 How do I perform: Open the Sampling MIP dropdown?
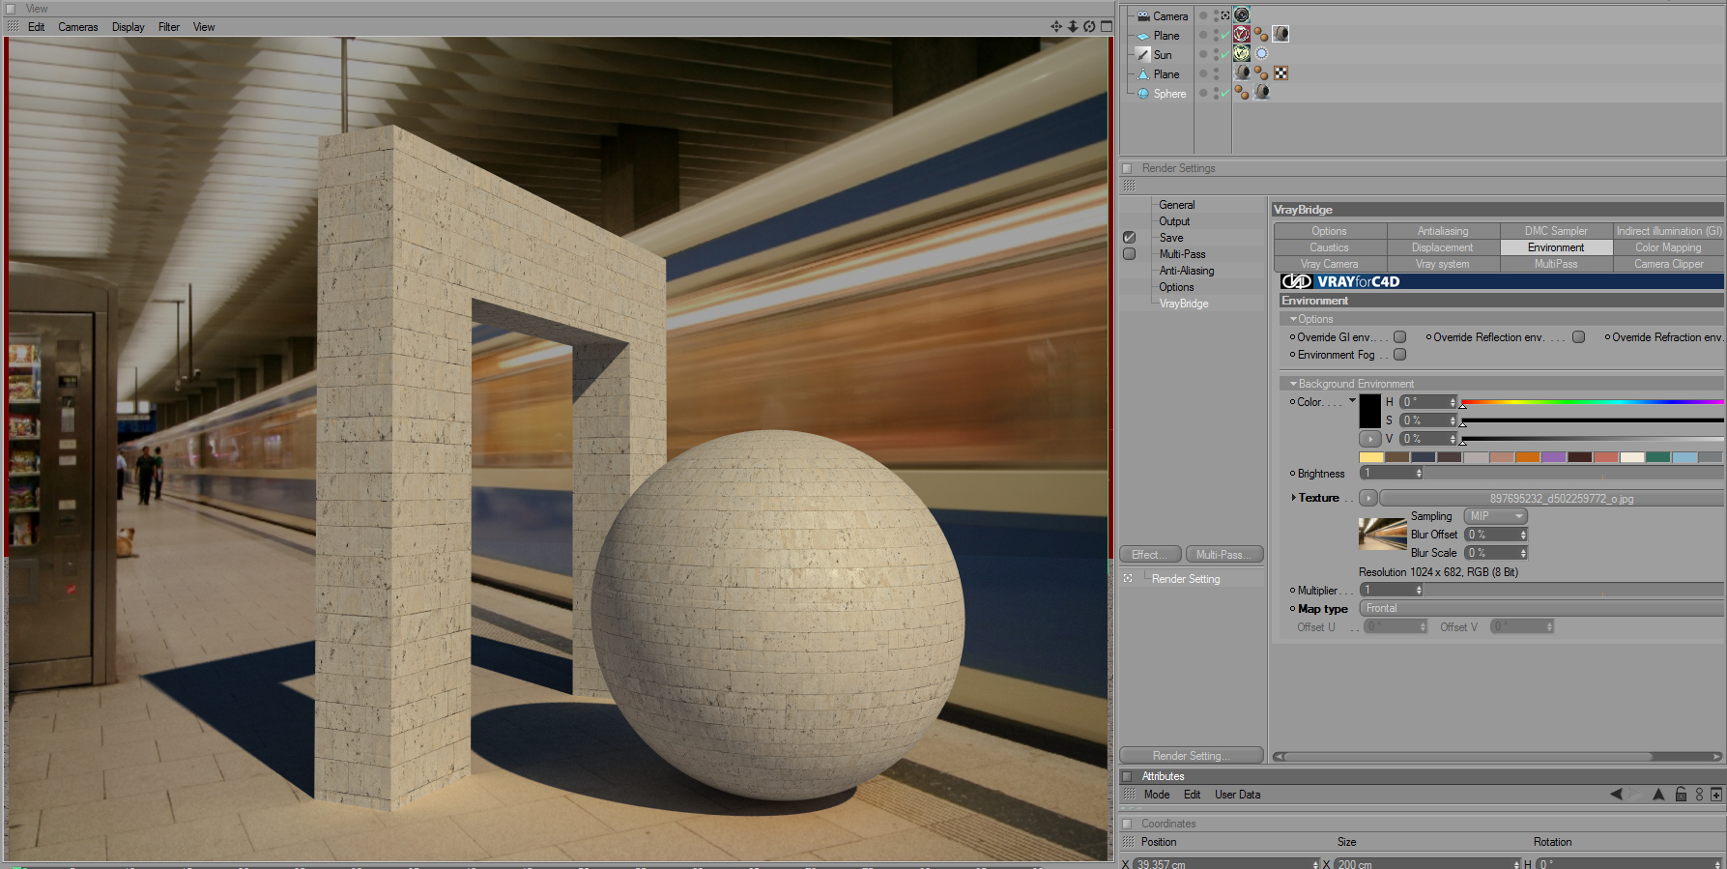tap(1495, 516)
